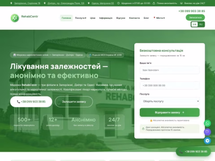Click the lock icon by Повна анонімність
Image resolution: width=215 pixels, height=161 pixels.
click(154, 3)
